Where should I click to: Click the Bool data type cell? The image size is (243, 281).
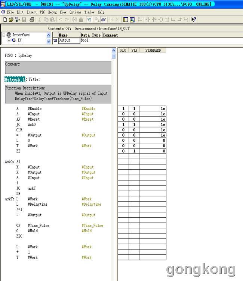[x=91, y=40]
